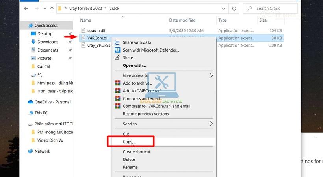This screenshot has width=323, height=177.
Task: Click the Zalo icon beside Share with Zalo
Action: click(117, 42)
